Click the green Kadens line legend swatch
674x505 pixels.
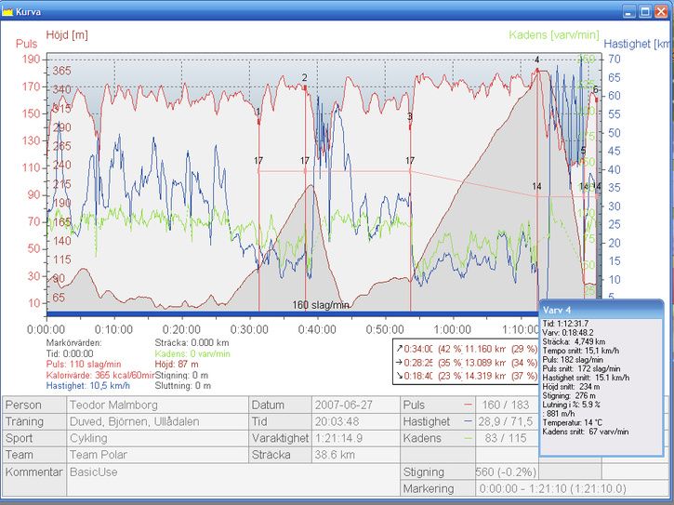point(466,439)
